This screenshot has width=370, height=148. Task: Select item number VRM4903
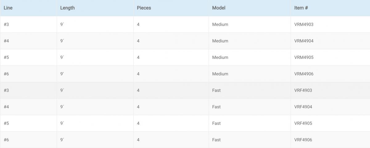[x=304, y=24]
